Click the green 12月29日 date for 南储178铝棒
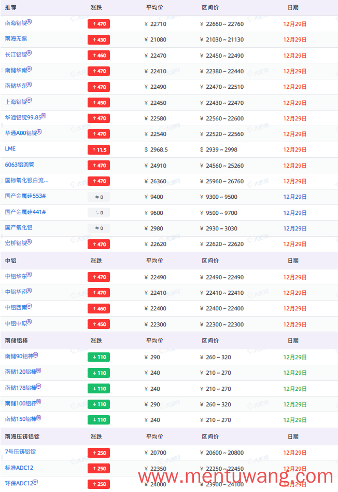 (295, 389)
